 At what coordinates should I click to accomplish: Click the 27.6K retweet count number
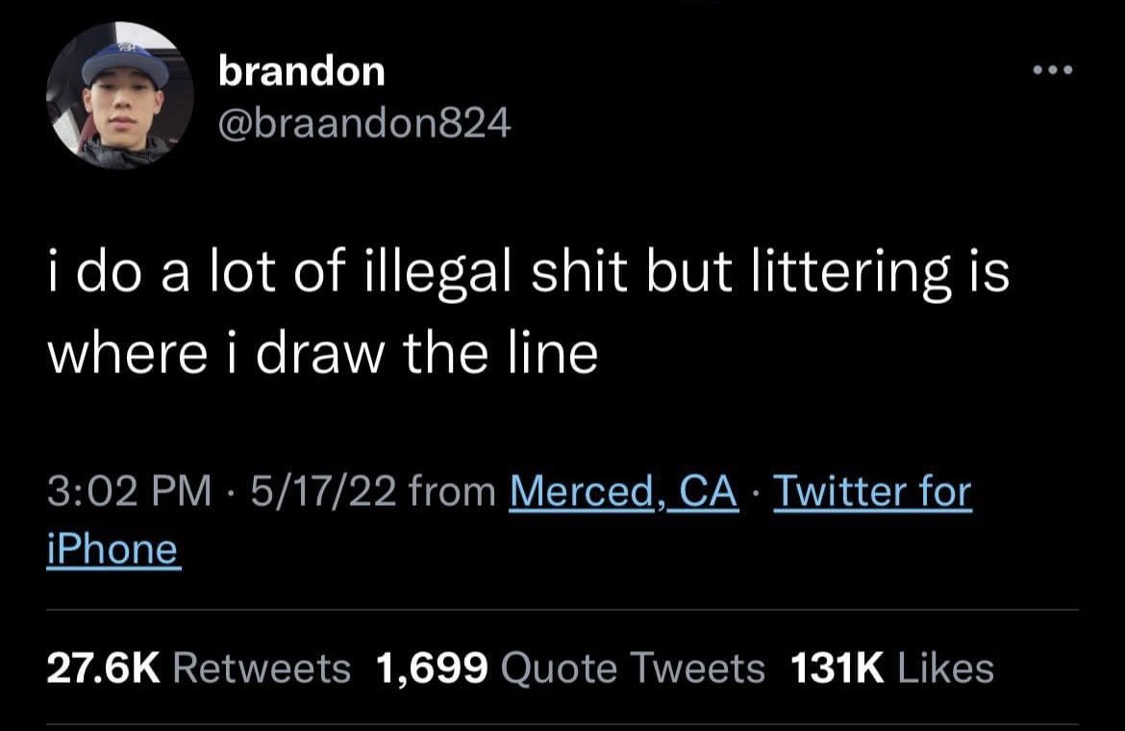[x=104, y=668]
